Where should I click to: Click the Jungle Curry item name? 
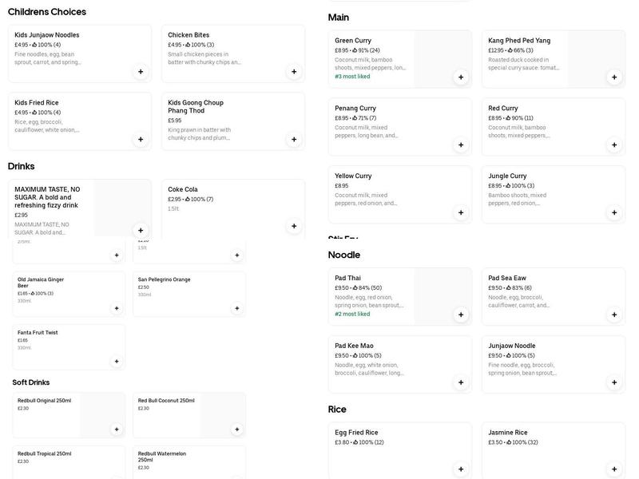[507, 176]
